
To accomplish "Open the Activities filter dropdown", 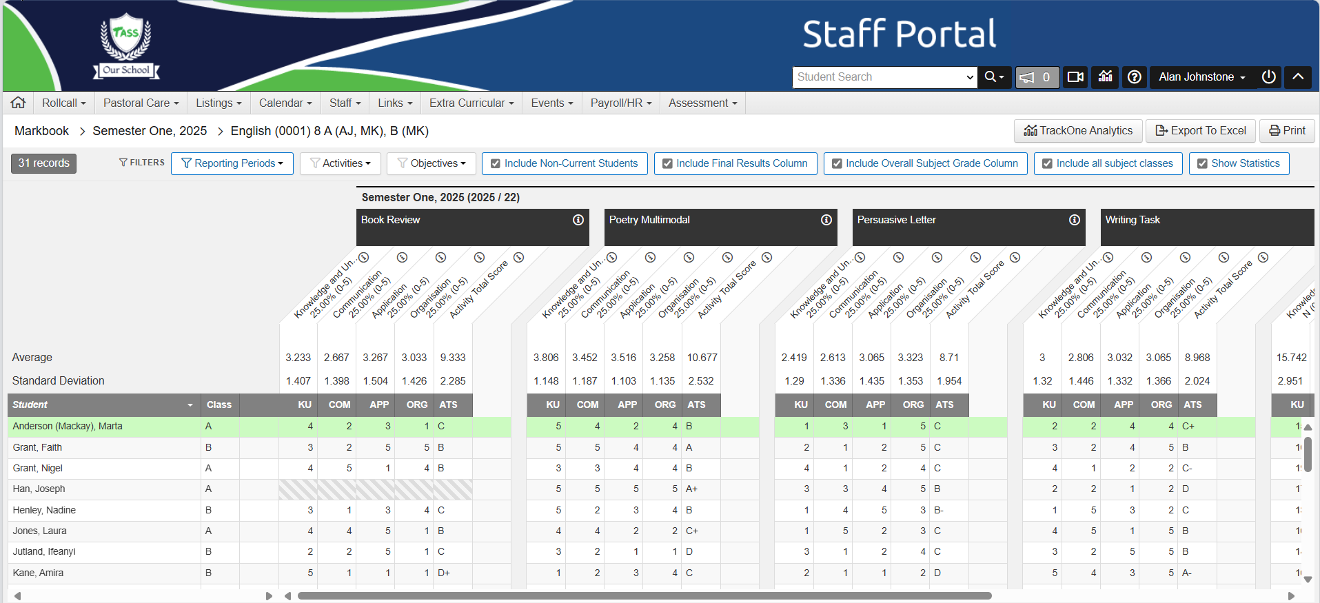I will pos(341,163).
